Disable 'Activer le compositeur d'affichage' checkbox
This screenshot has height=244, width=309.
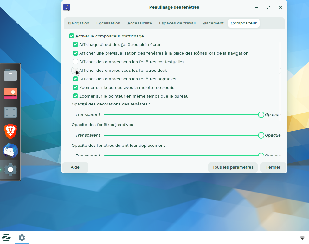pyautogui.click(x=72, y=36)
